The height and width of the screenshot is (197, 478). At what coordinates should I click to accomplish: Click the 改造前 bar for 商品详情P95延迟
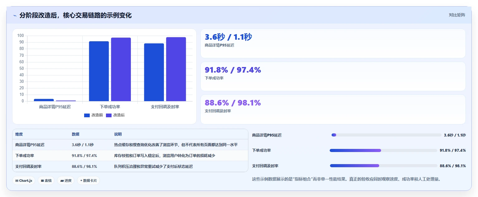click(x=44, y=100)
